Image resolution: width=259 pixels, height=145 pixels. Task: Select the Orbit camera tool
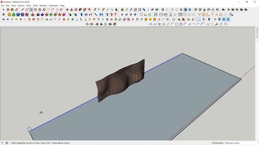(122, 10)
